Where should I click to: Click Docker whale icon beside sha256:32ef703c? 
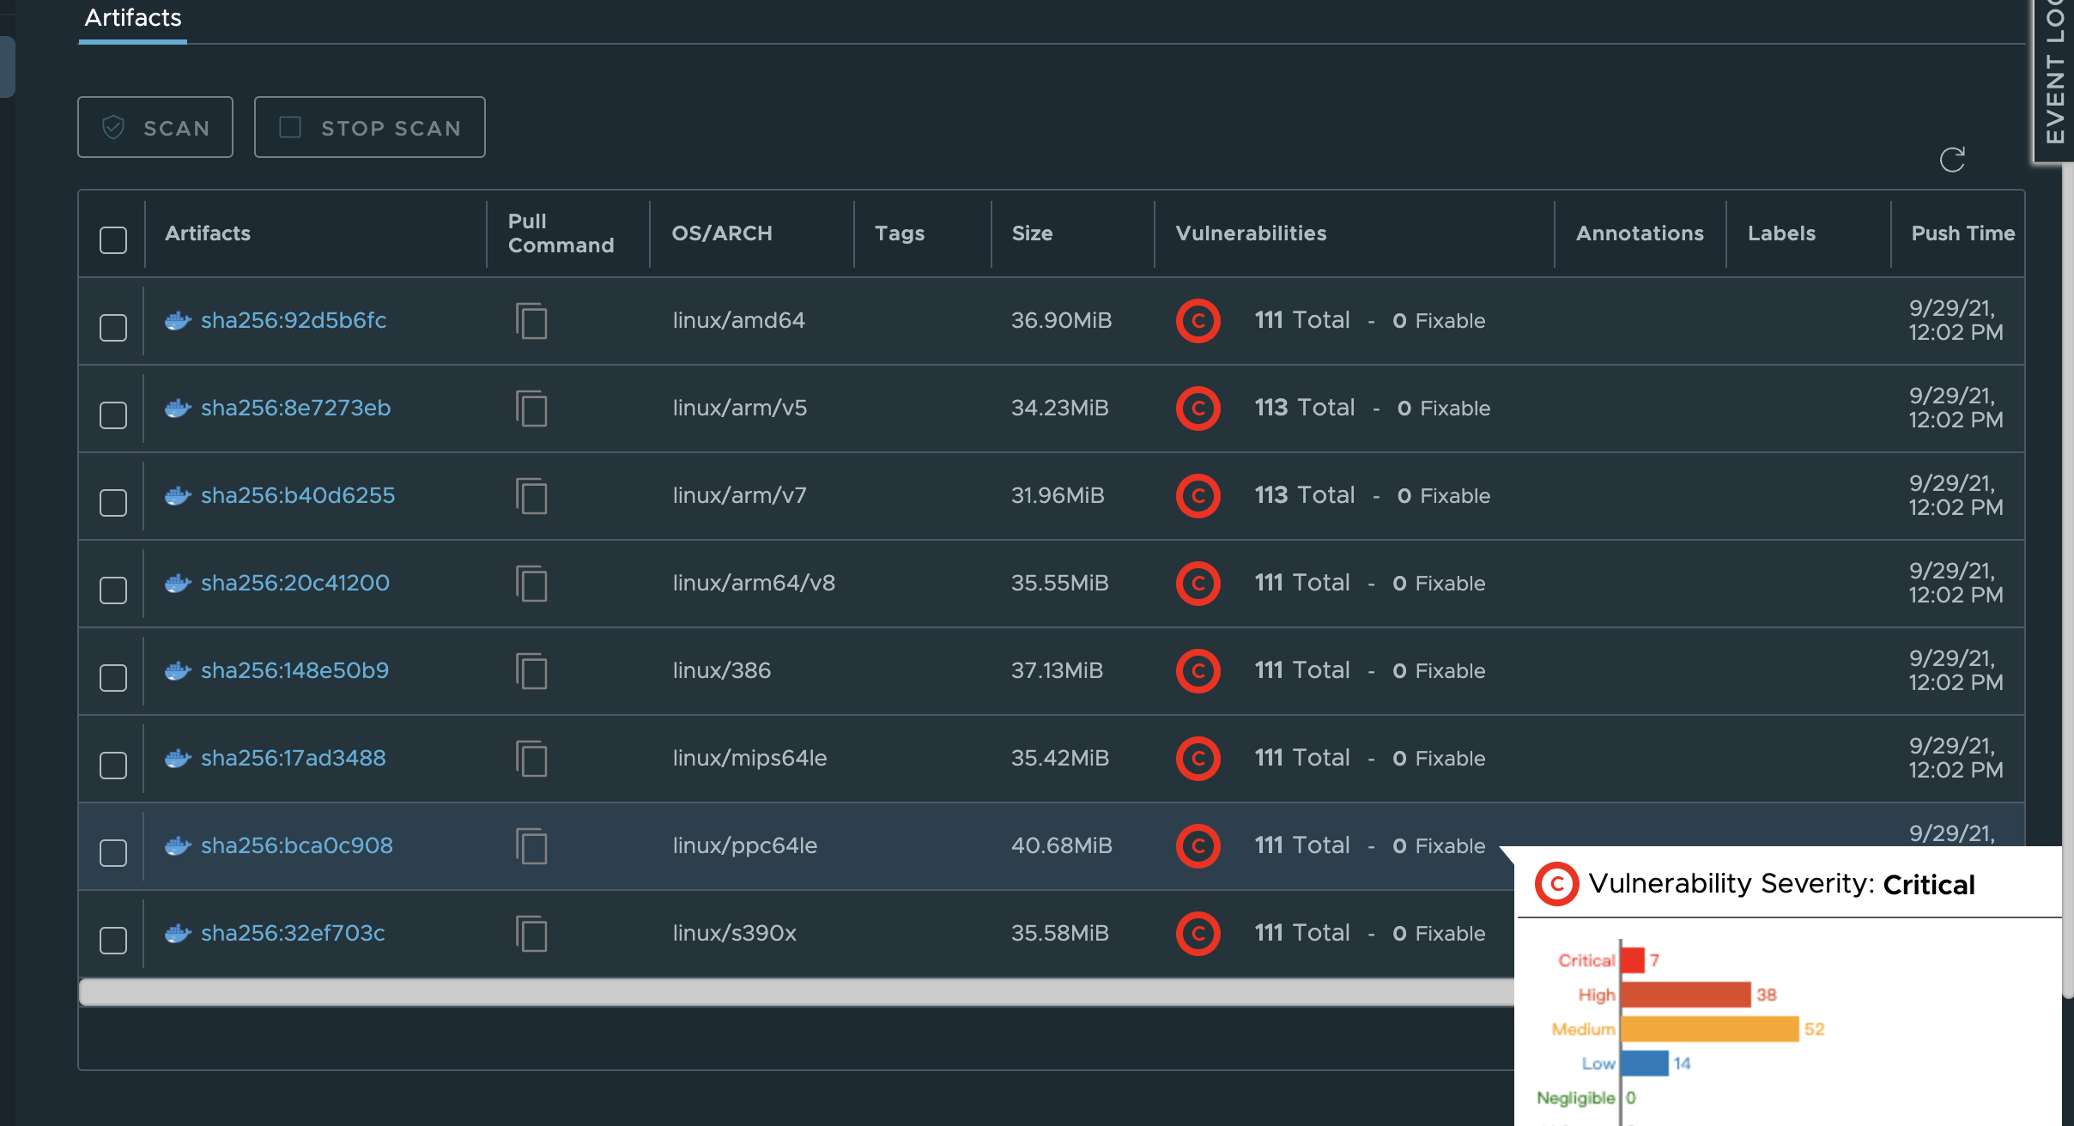pyautogui.click(x=177, y=934)
